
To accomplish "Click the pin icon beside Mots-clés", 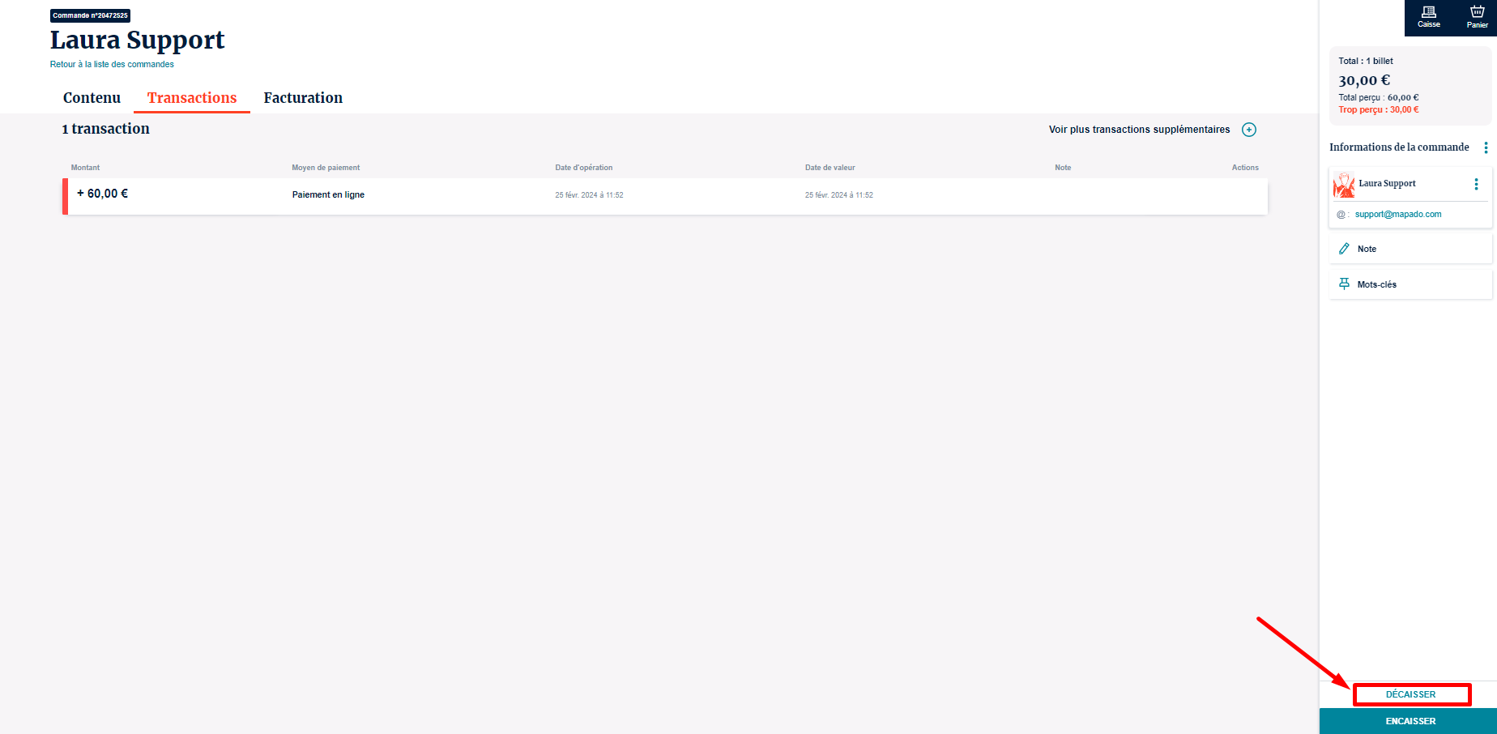I will 1344,284.
